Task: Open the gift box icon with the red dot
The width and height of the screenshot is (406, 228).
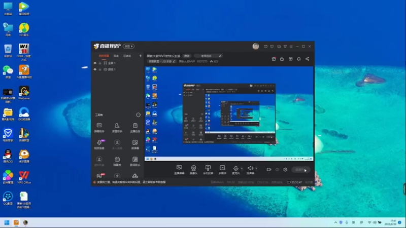Action: 274,59
